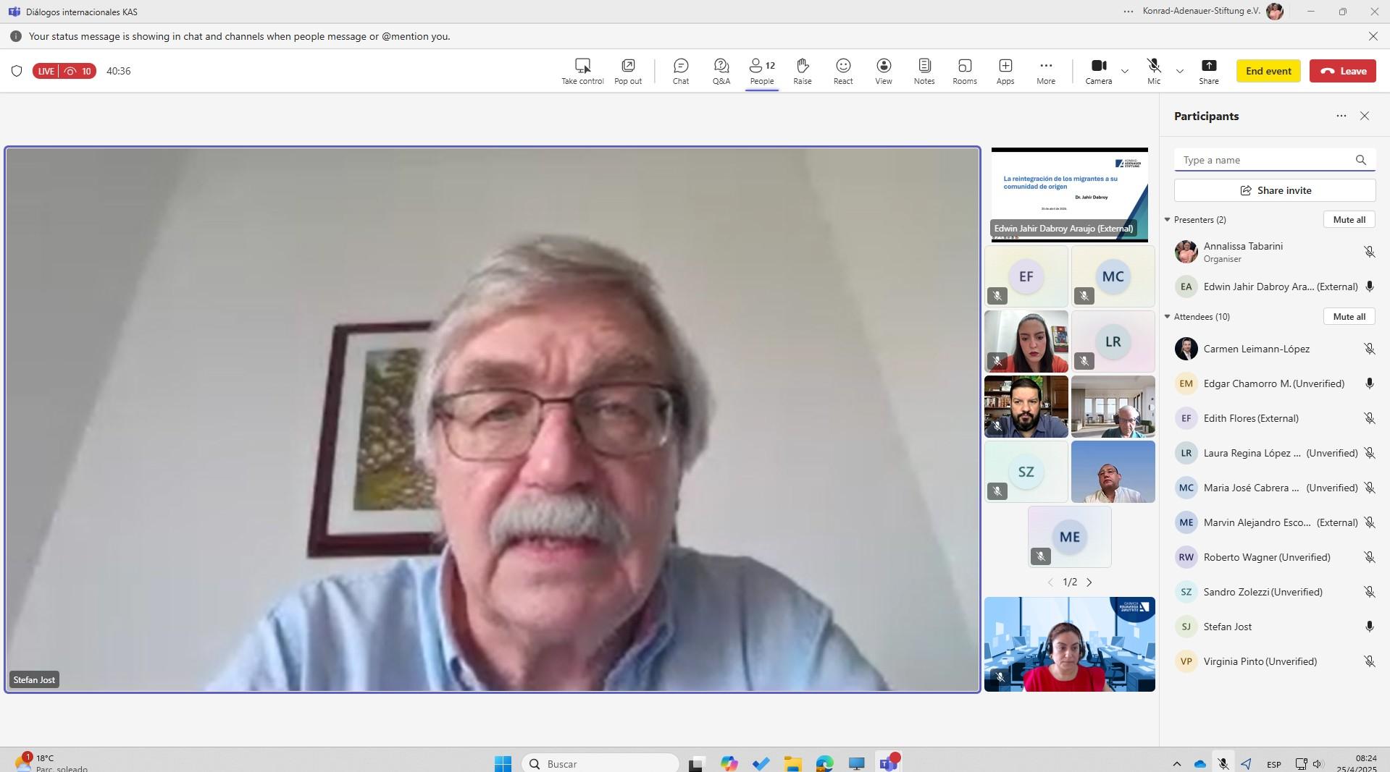The width and height of the screenshot is (1390, 772).
Task: Click Share invite button
Action: [1274, 190]
